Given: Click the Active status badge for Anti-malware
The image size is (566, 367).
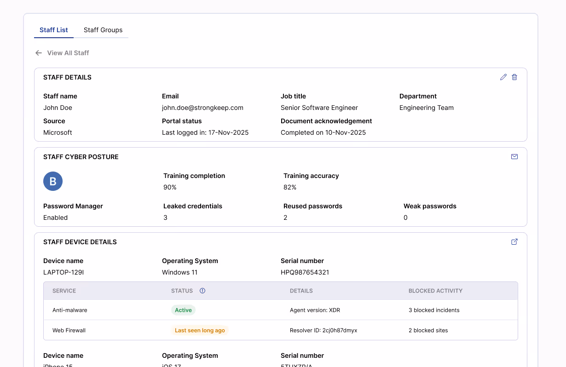Looking at the screenshot, I should pyautogui.click(x=183, y=310).
